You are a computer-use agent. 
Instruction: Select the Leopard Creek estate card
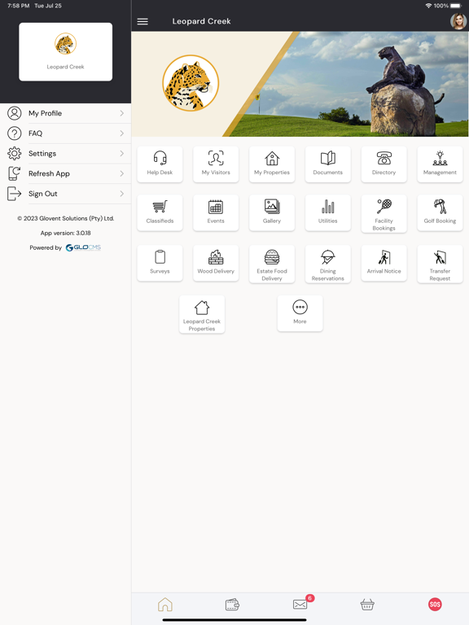pyautogui.click(x=65, y=52)
